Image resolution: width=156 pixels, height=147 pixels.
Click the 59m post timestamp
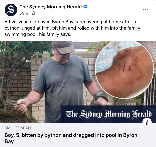pyautogui.click(x=24, y=13)
